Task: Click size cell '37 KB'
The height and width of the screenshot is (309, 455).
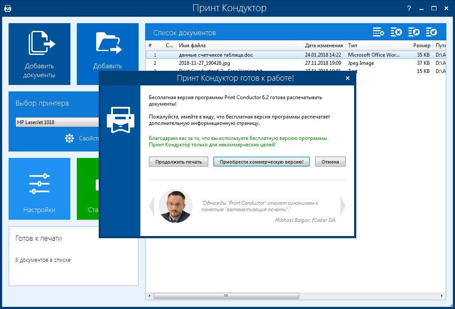Action: [423, 63]
